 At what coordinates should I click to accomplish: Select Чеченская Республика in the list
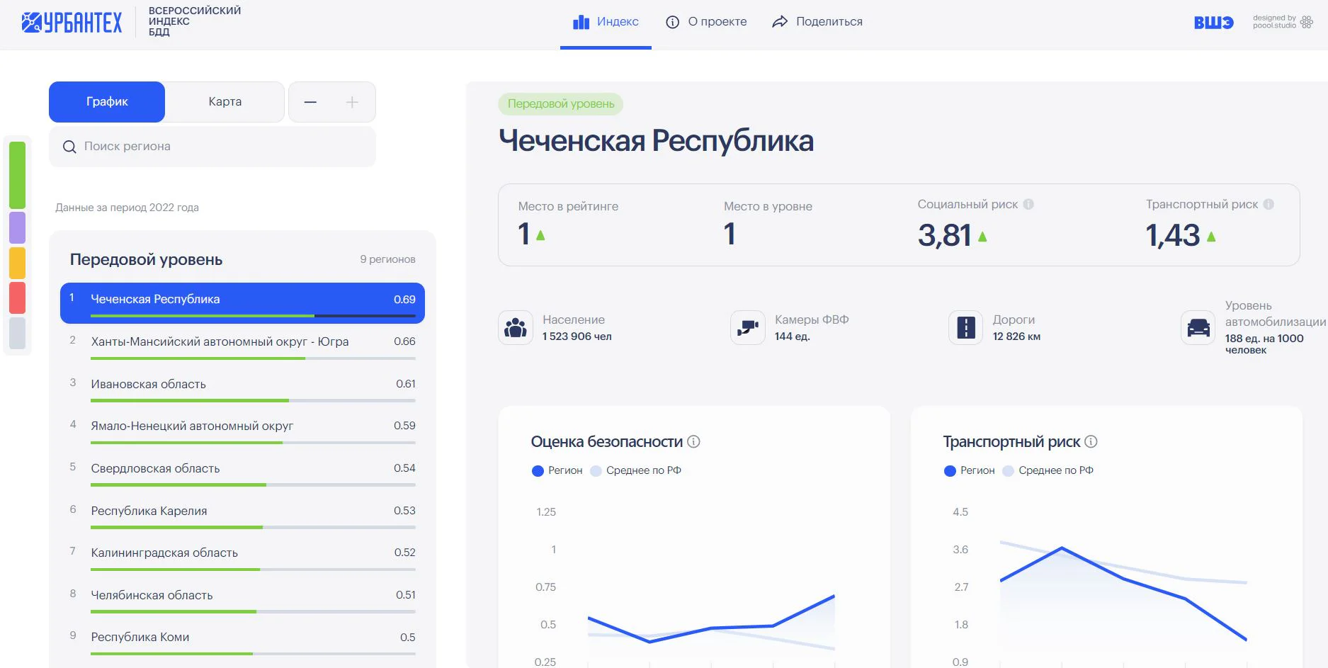[242, 303]
